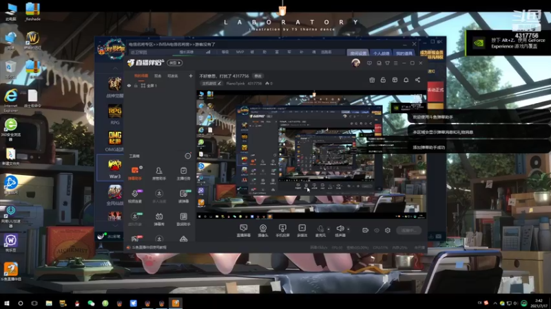Open the 多人连麦 tool
The width and height of the screenshot is (551, 309).
pyautogui.click(x=159, y=196)
